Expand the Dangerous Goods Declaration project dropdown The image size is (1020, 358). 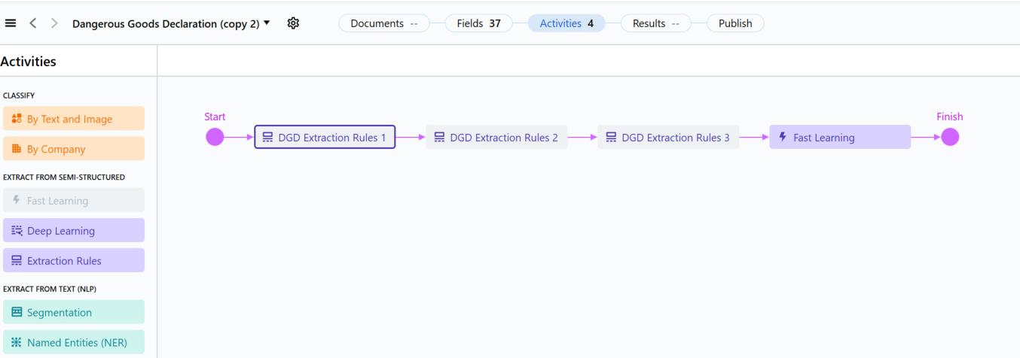pos(267,23)
